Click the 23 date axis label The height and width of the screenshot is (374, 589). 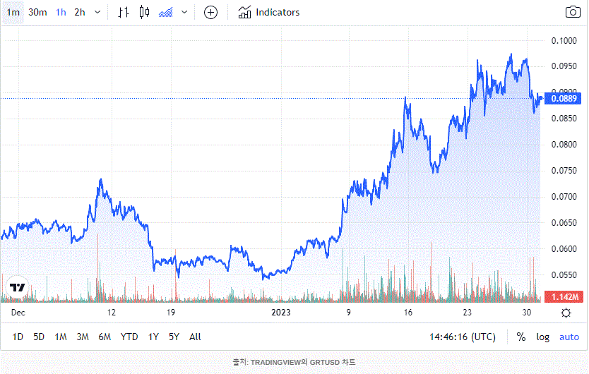pyautogui.click(x=467, y=313)
